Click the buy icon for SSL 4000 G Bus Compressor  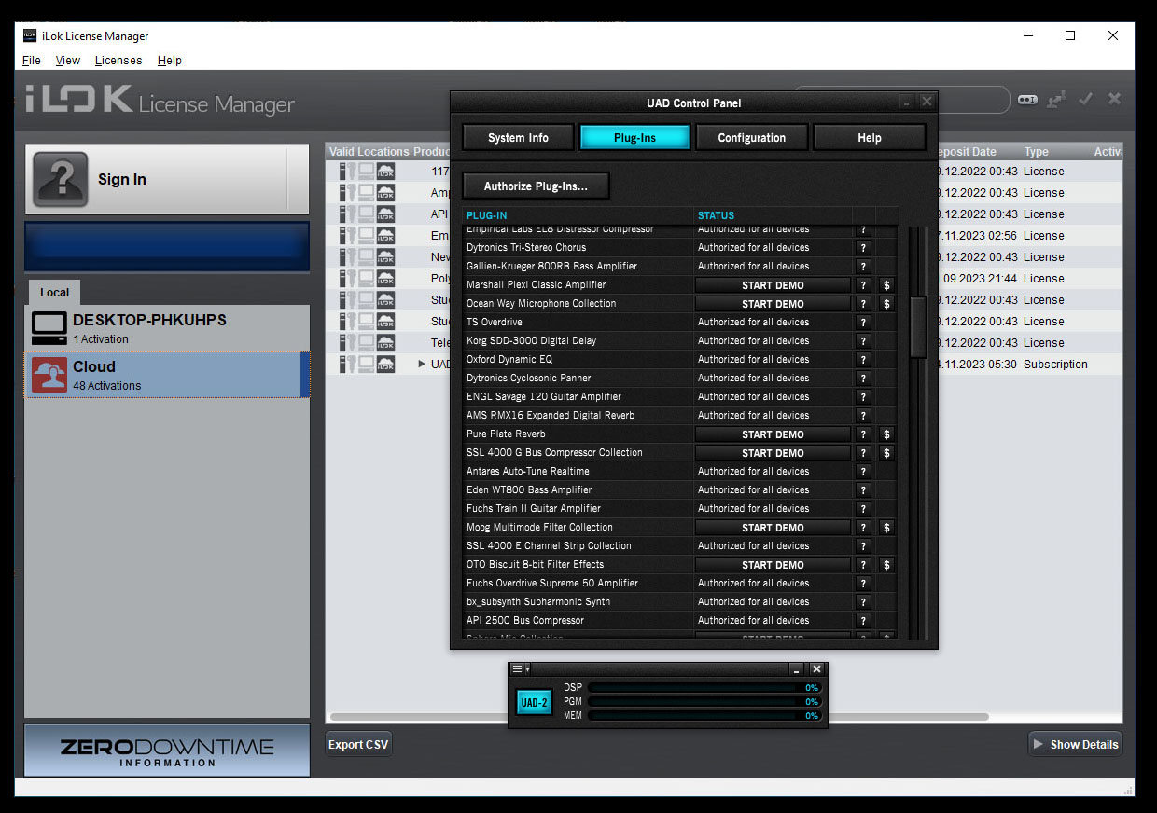point(886,453)
